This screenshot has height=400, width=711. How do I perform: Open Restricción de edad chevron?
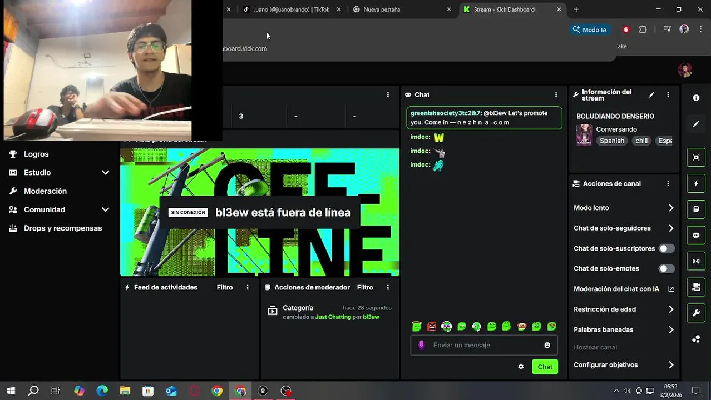(x=671, y=309)
